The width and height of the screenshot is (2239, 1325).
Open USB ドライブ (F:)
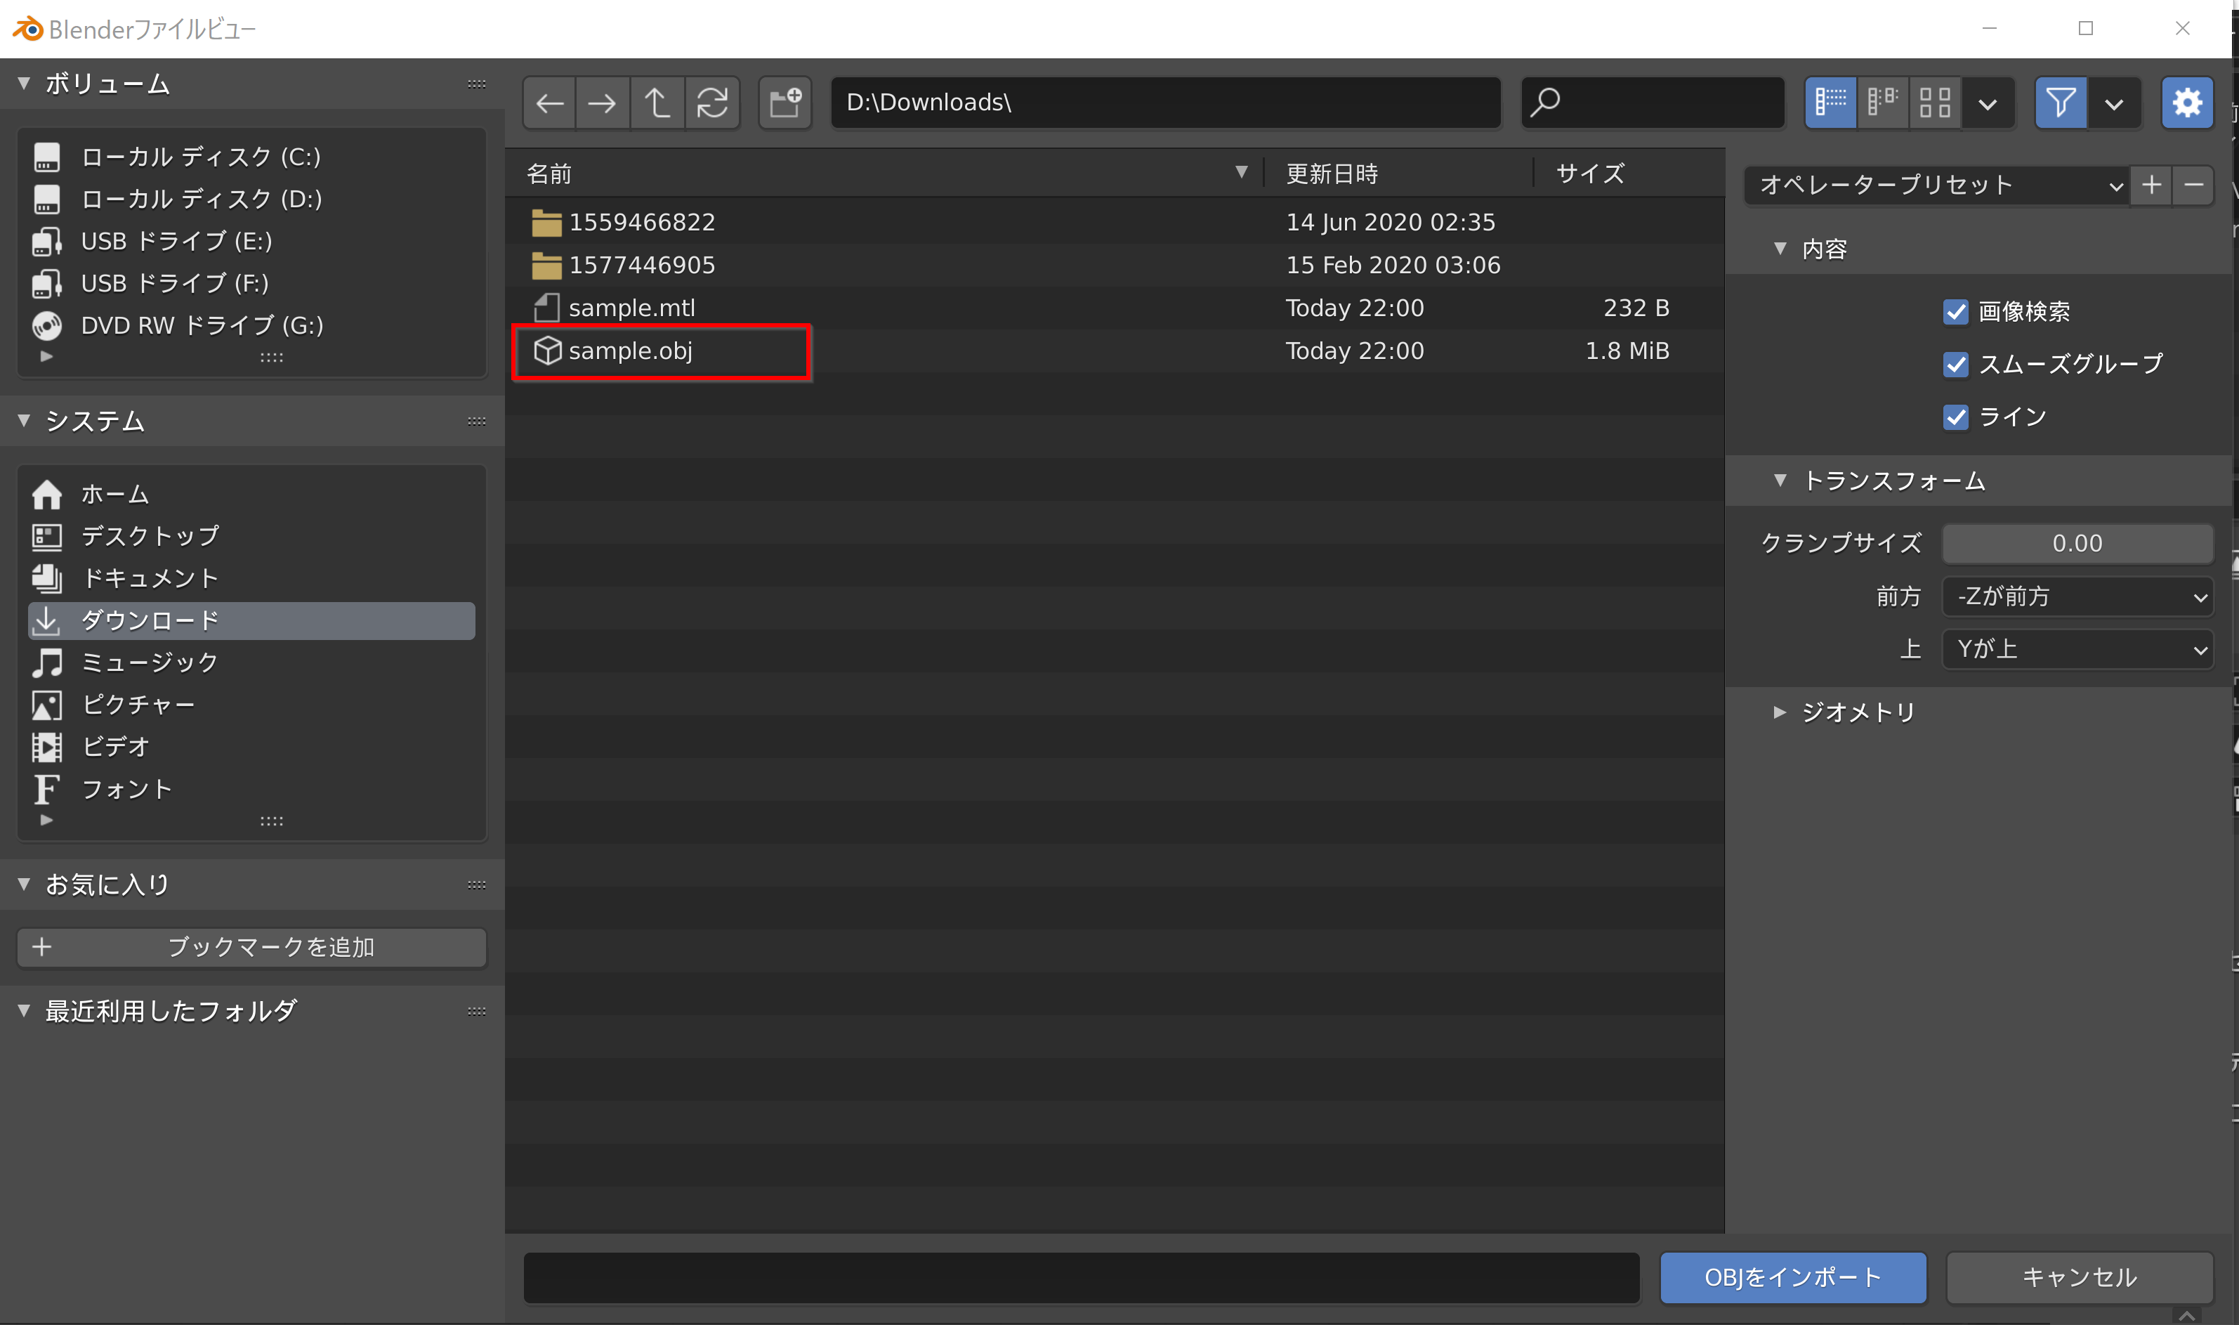[x=251, y=283]
